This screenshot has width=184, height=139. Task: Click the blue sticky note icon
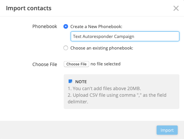coord(70,81)
